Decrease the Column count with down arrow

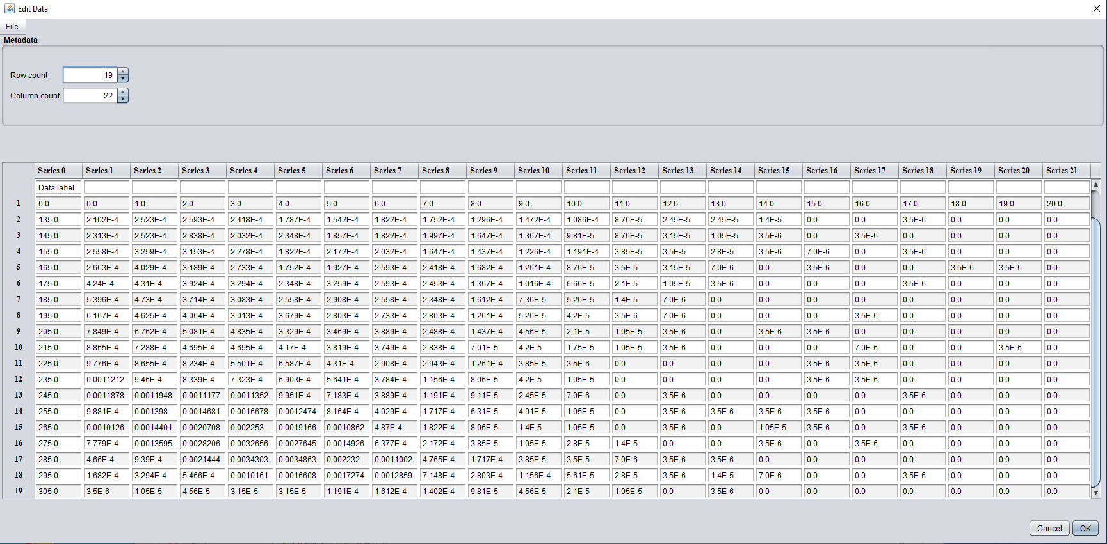pos(123,100)
